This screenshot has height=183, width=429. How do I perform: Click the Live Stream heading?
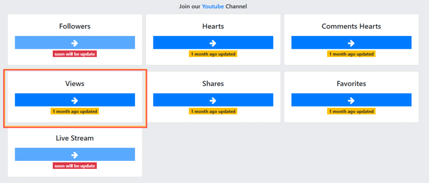point(75,138)
